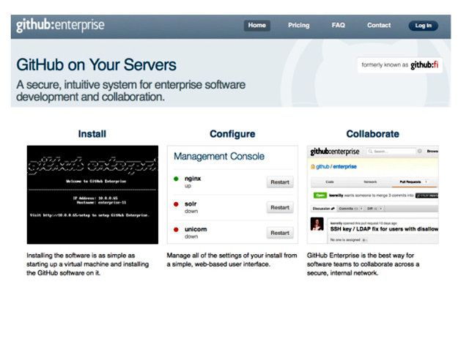Click the 'GitHub on Your Servers' headline
The image size is (469, 353).
tap(96, 64)
